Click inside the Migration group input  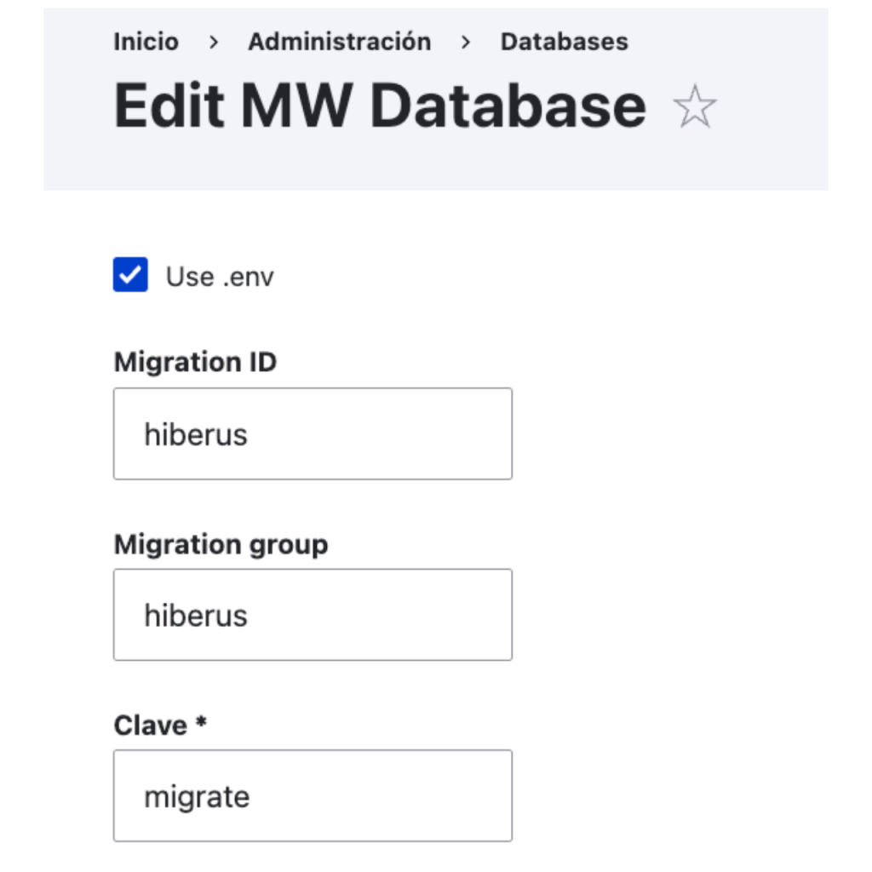(313, 615)
